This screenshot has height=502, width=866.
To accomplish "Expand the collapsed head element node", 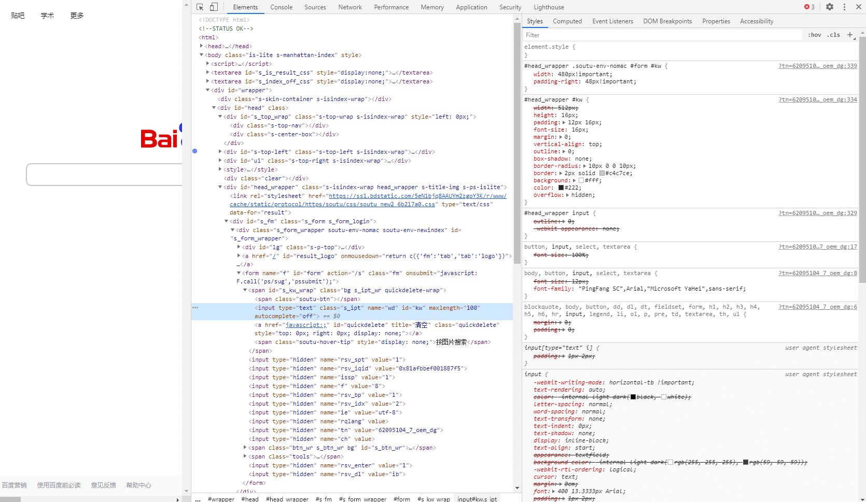I will [x=202, y=46].
